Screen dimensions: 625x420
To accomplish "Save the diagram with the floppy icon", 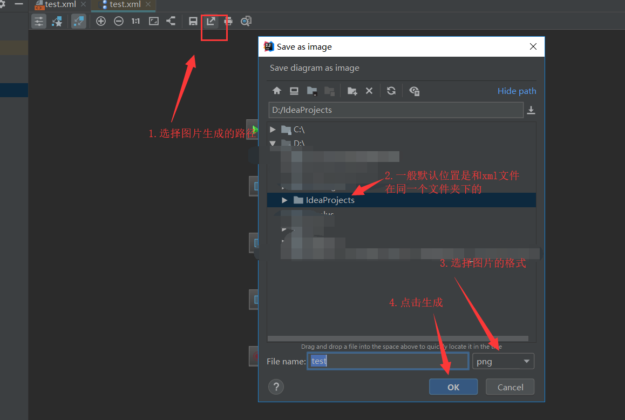I will (193, 21).
